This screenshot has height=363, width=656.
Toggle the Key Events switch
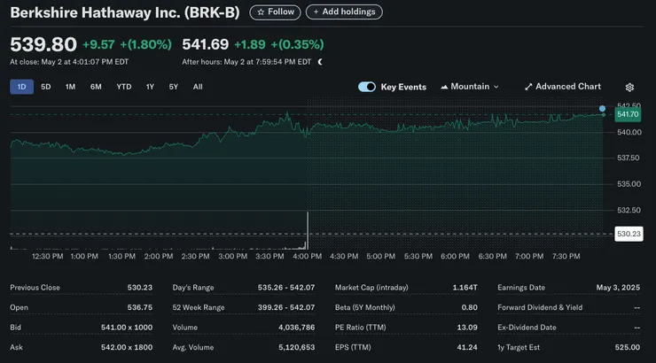click(x=367, y=87)
